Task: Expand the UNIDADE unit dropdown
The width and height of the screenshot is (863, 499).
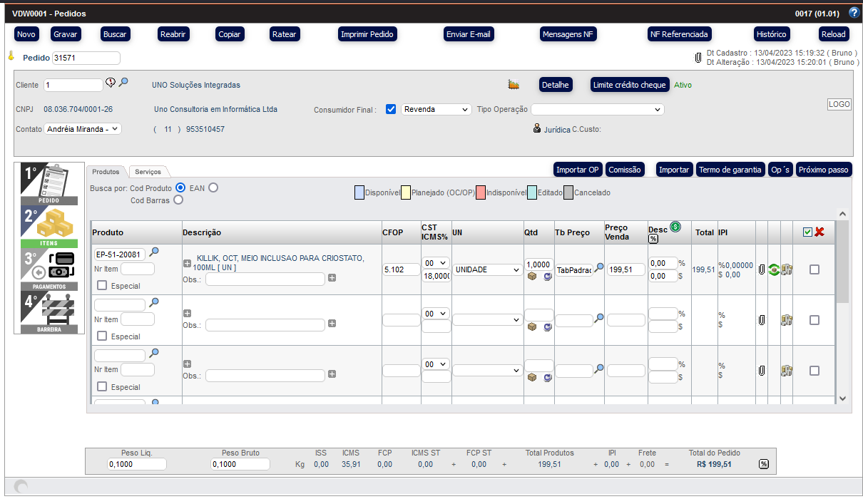Action: tap(487, 270)
